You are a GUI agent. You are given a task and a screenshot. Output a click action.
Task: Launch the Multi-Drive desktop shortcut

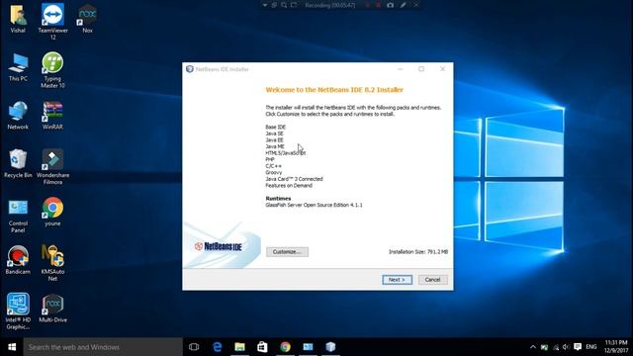(x=52, y=309)
